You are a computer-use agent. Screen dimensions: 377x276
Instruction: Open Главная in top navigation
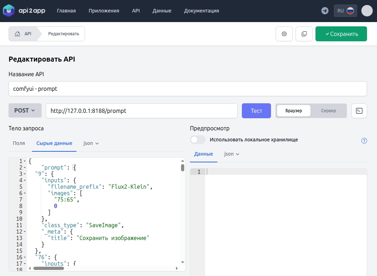click(x=67, y=11)
